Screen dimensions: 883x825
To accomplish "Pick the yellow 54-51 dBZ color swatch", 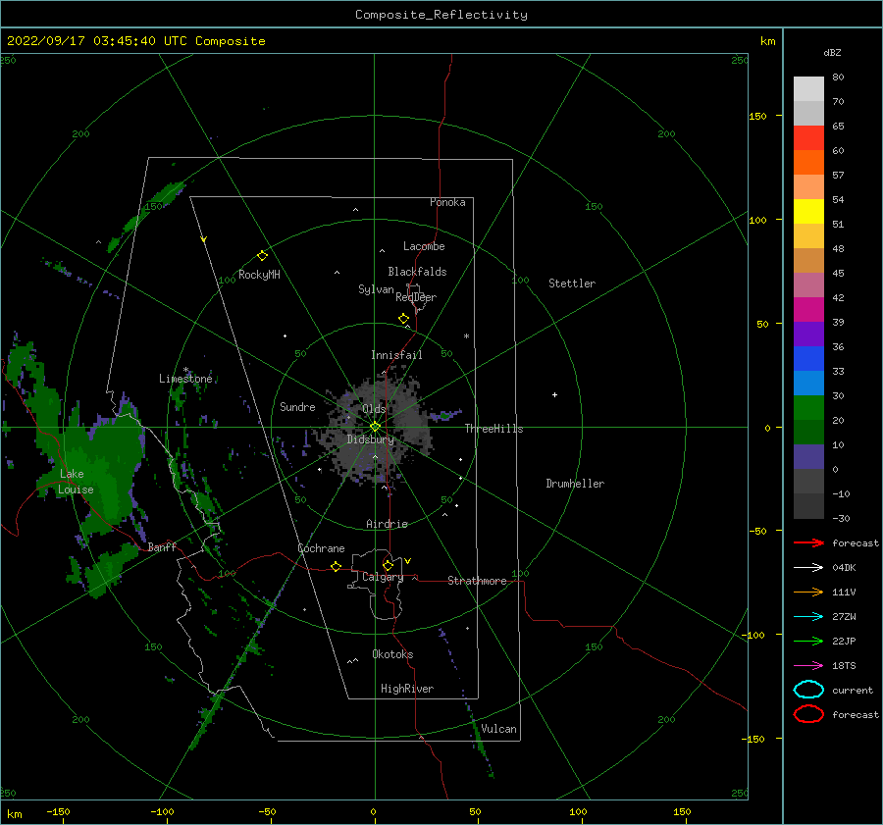I will [x=808, y=212].
